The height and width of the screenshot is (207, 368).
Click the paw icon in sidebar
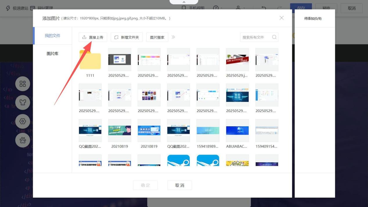(x=23, y=140)
